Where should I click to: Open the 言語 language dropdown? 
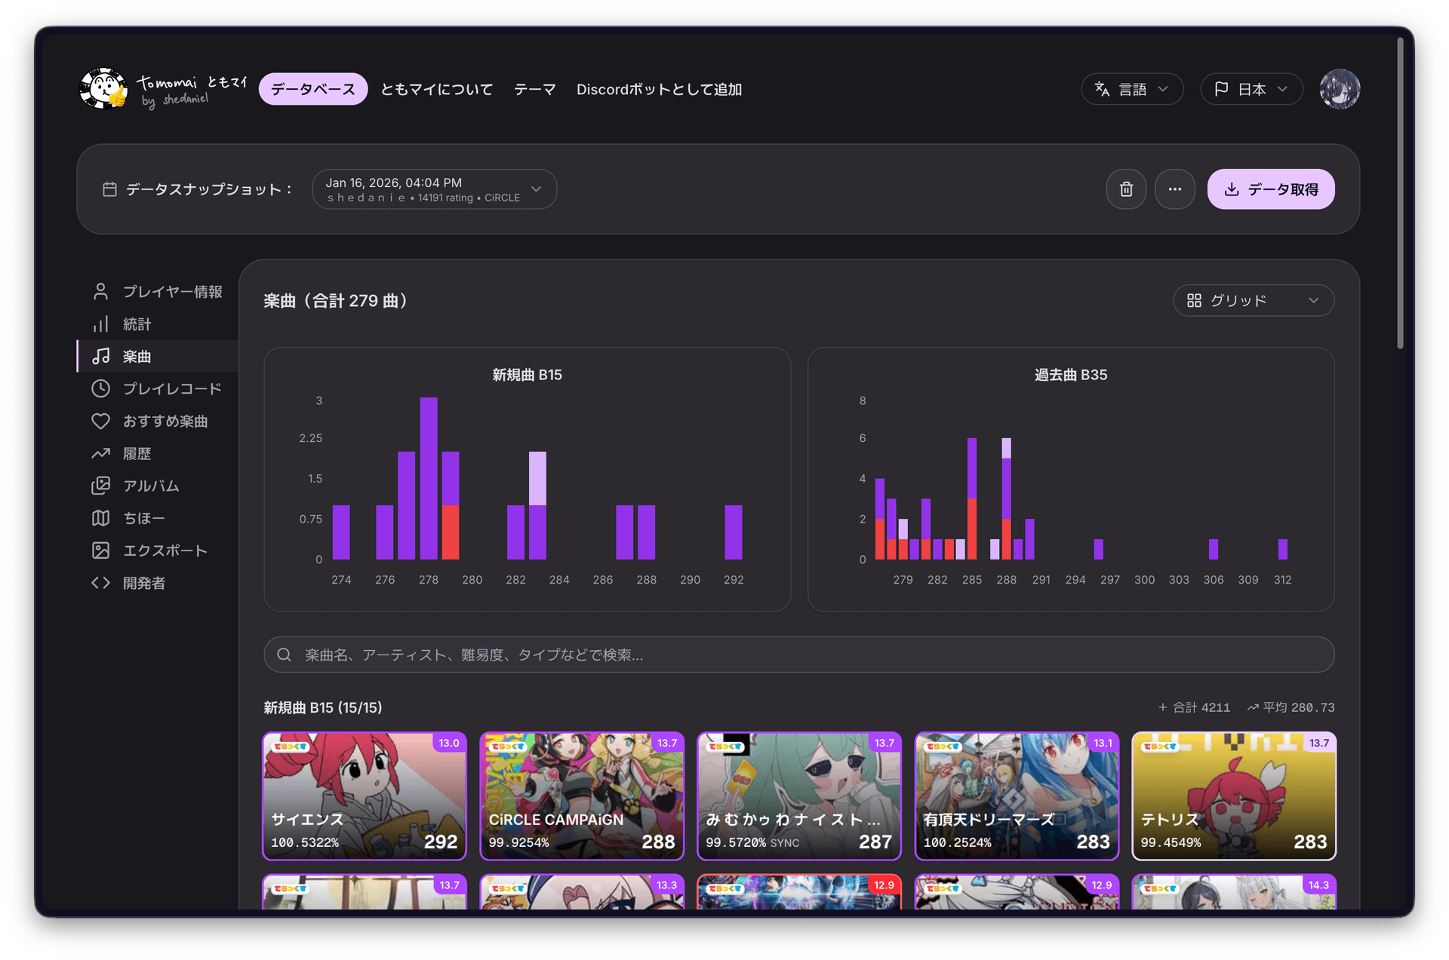pos(1132,88)
